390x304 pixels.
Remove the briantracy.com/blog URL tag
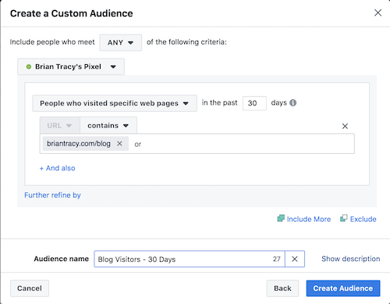click(x=119, y=144)
